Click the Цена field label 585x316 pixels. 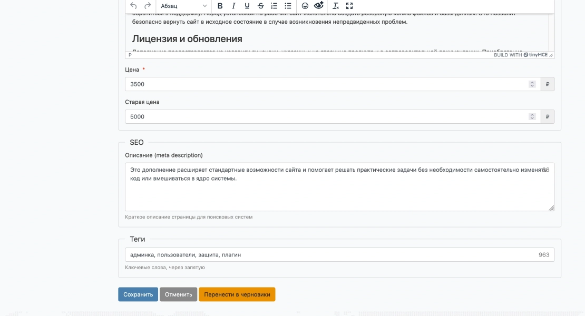point(132,70)
